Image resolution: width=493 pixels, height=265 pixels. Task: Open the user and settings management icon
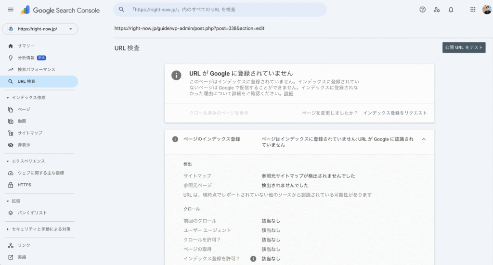tap(436, 10)
